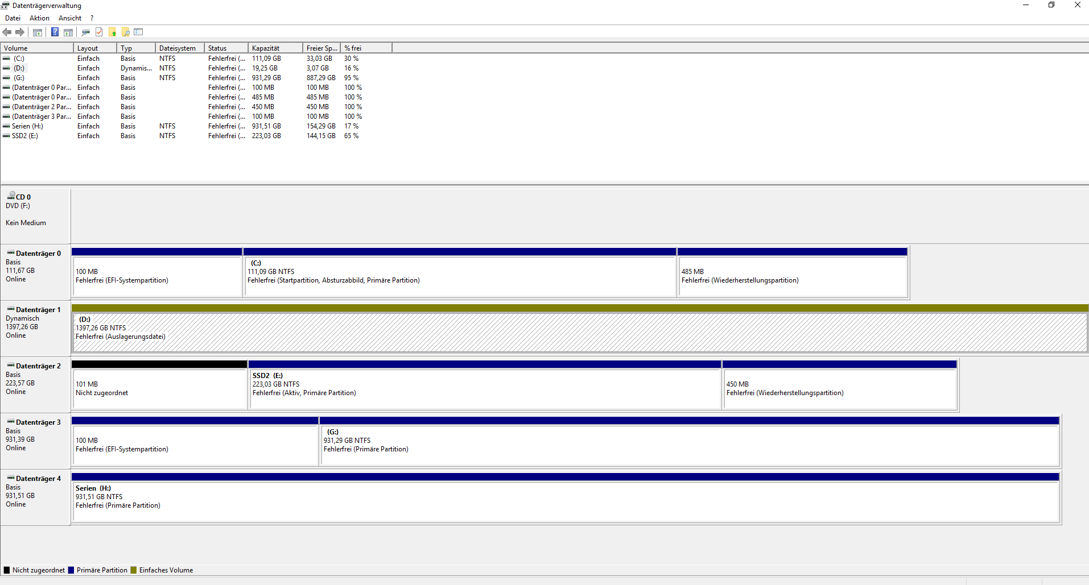
Task: Click the Datenträgerverwaltung title bar app icon
Action: click(x=6, y=5)
